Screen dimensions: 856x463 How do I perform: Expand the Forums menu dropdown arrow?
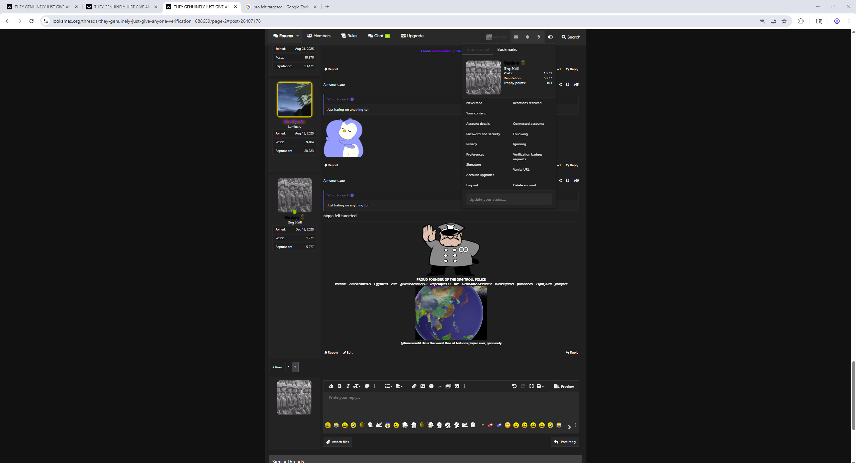point(297,36)
